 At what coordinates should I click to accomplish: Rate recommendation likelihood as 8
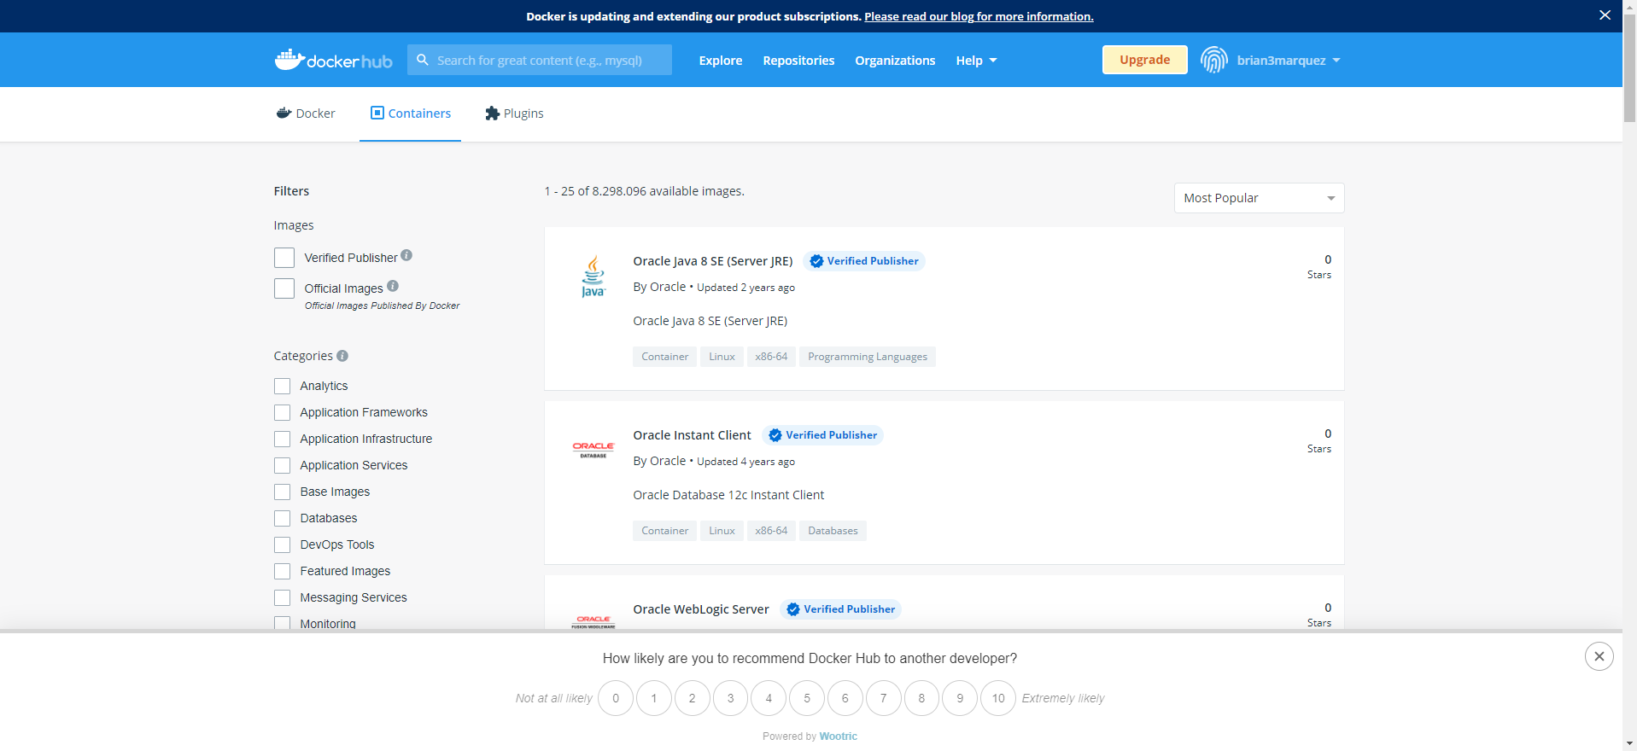point(921,698)
